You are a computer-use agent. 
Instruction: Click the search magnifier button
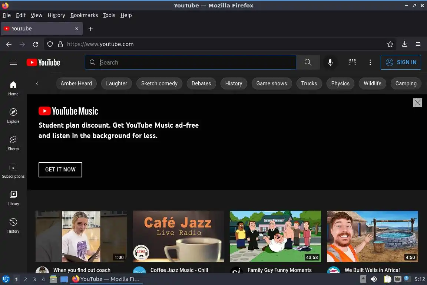point(308,62)
